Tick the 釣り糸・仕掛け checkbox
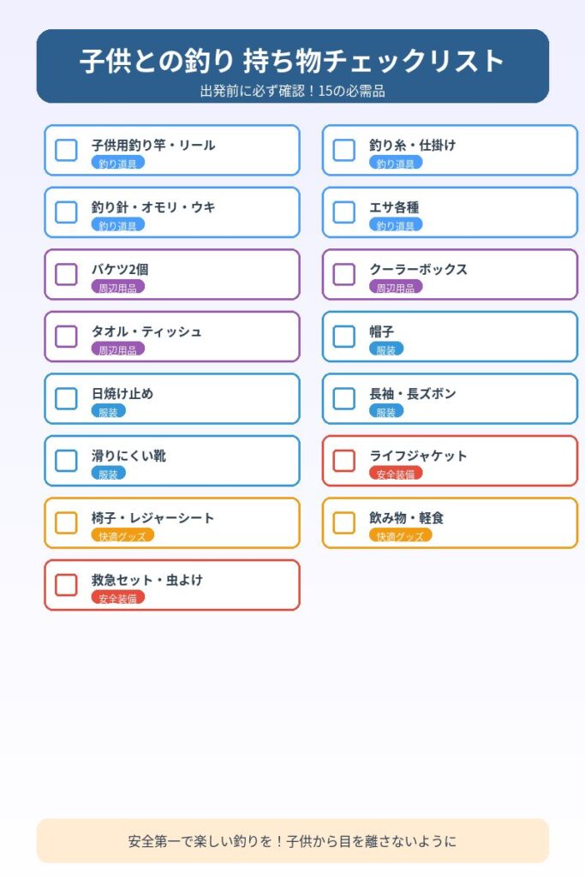The image size is (585, 877). pos(343,150)
